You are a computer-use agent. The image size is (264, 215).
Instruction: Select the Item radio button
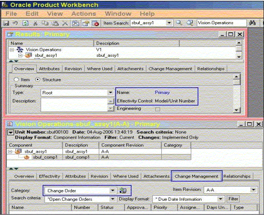coord(16,79)
